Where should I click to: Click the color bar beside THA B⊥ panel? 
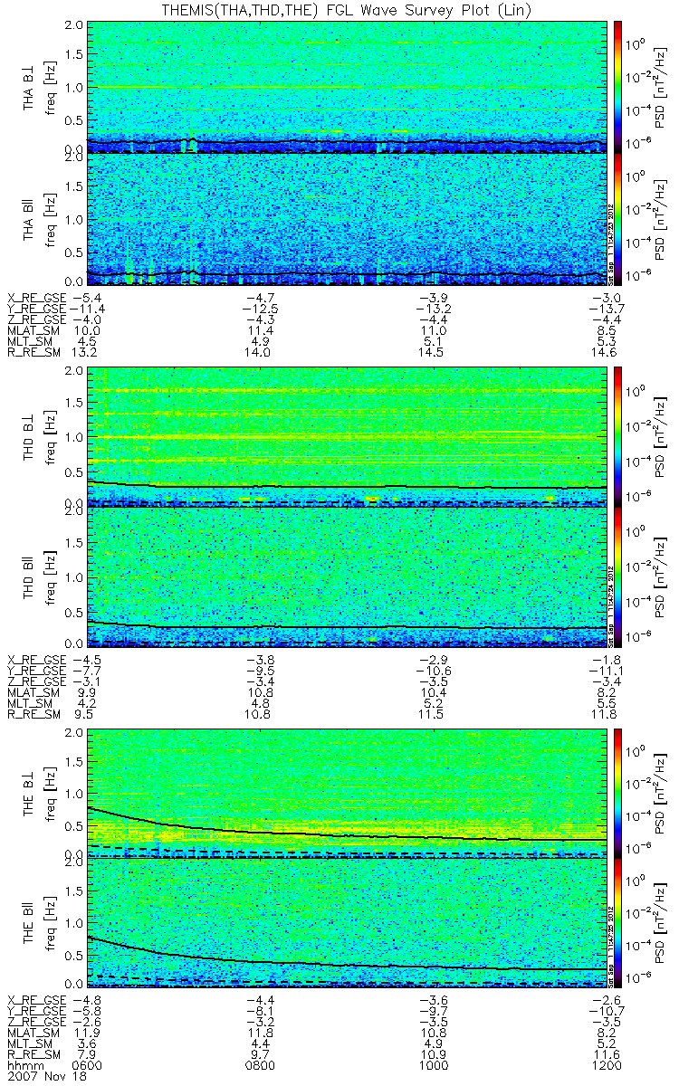click(617, 86)
